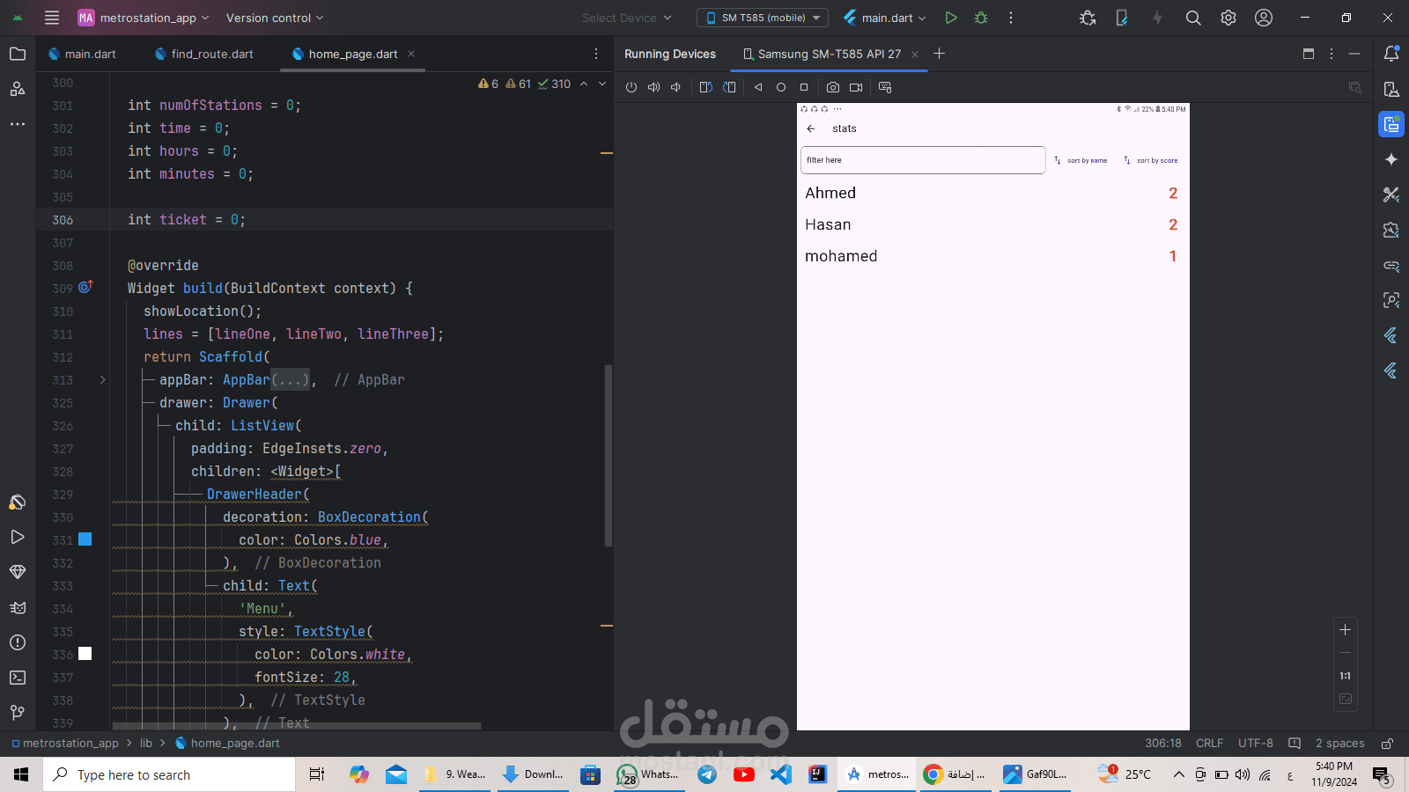Expand the folded AppBar code region
This screenshot has width=1409, height=792.
pyautogui.click(x=102, y=380)
